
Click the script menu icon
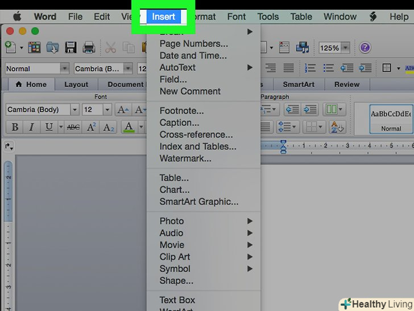pos(373,17)
